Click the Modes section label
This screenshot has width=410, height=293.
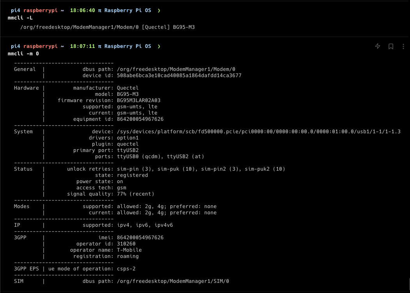pyautogui.click(x=21, y=207)
